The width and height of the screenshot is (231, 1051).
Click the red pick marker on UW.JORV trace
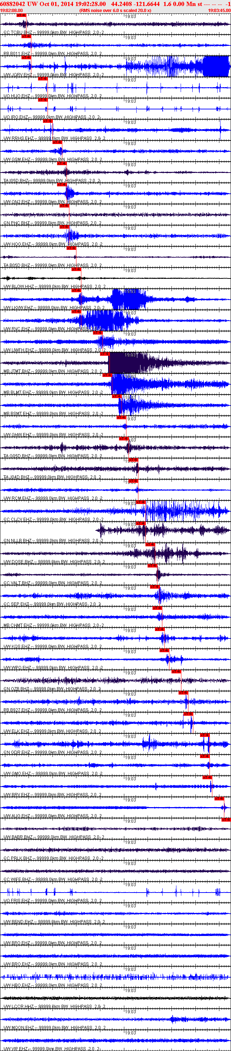tap(26, 58)
